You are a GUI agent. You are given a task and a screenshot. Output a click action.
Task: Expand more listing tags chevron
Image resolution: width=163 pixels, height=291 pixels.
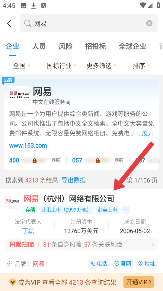pos(126,210)
